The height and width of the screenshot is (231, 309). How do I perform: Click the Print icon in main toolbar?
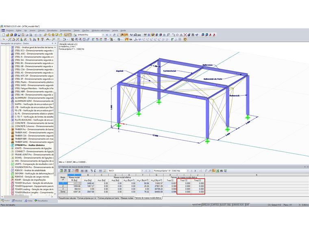click(x=27, y=35)
